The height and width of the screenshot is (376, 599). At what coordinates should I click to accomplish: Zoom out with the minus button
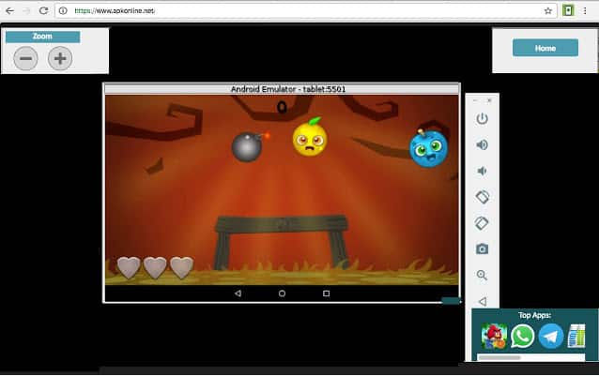point(25,58)
